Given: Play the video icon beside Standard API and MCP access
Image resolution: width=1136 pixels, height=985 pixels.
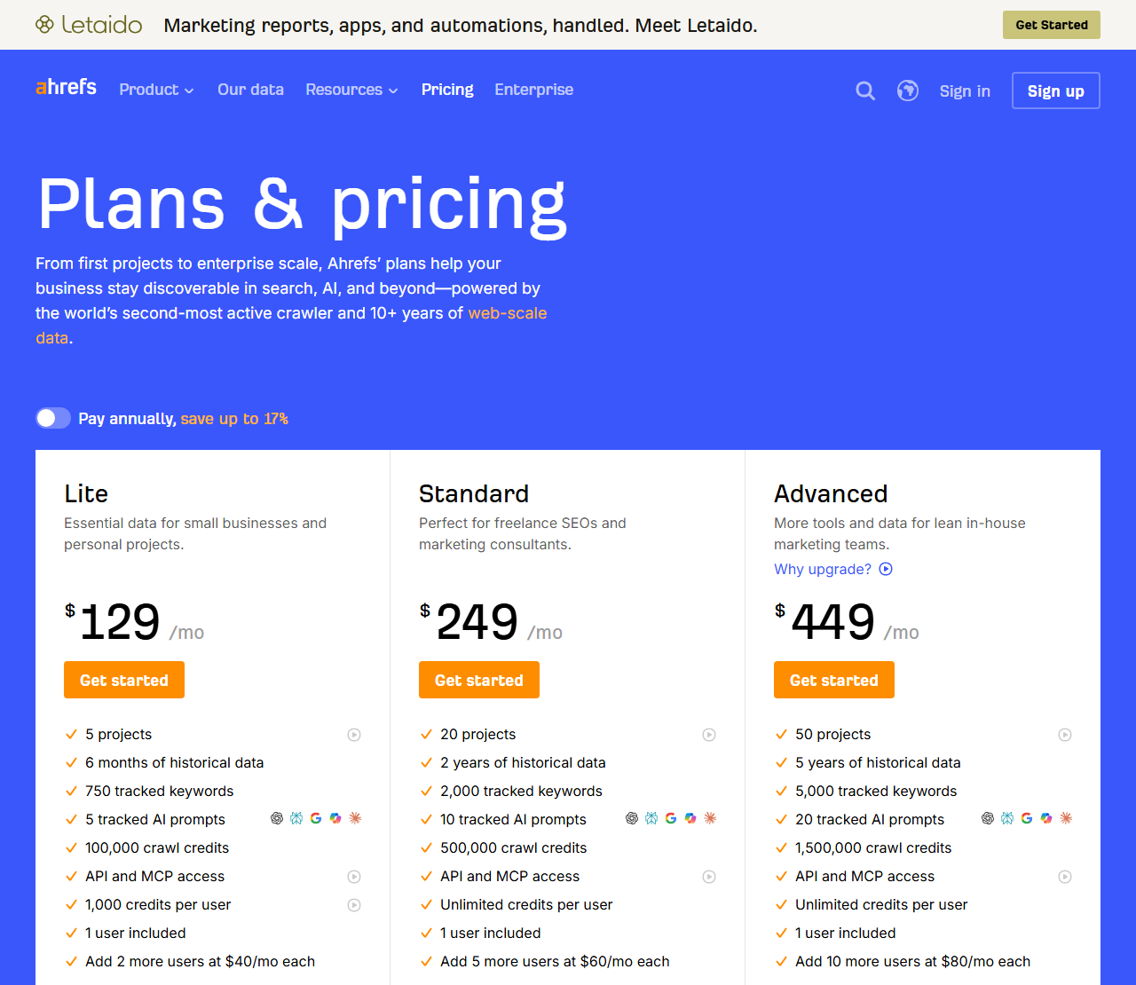Looking at the screenshot, I should pos(709,877).
